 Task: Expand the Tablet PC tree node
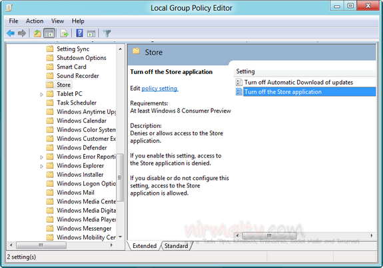point(41,94)
